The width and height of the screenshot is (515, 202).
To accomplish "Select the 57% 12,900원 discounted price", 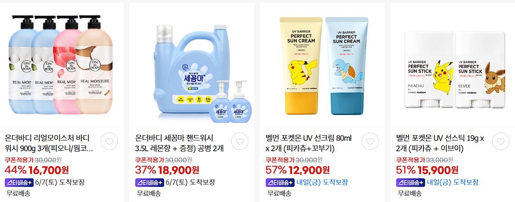I will (298, 170).
